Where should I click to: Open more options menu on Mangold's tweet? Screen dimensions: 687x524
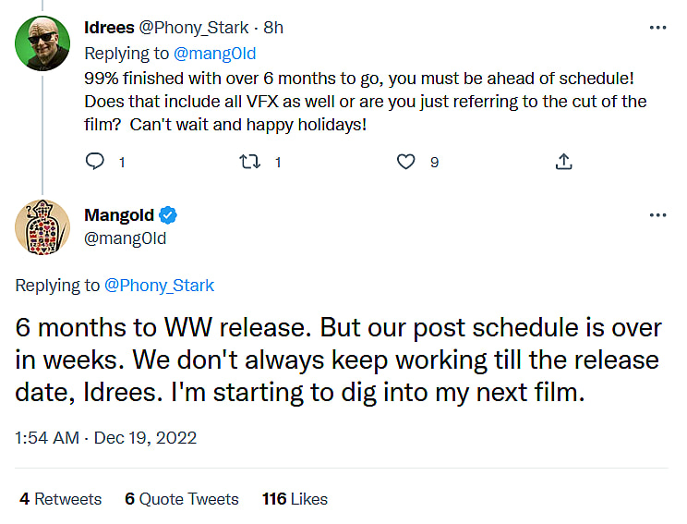[657, 215]
